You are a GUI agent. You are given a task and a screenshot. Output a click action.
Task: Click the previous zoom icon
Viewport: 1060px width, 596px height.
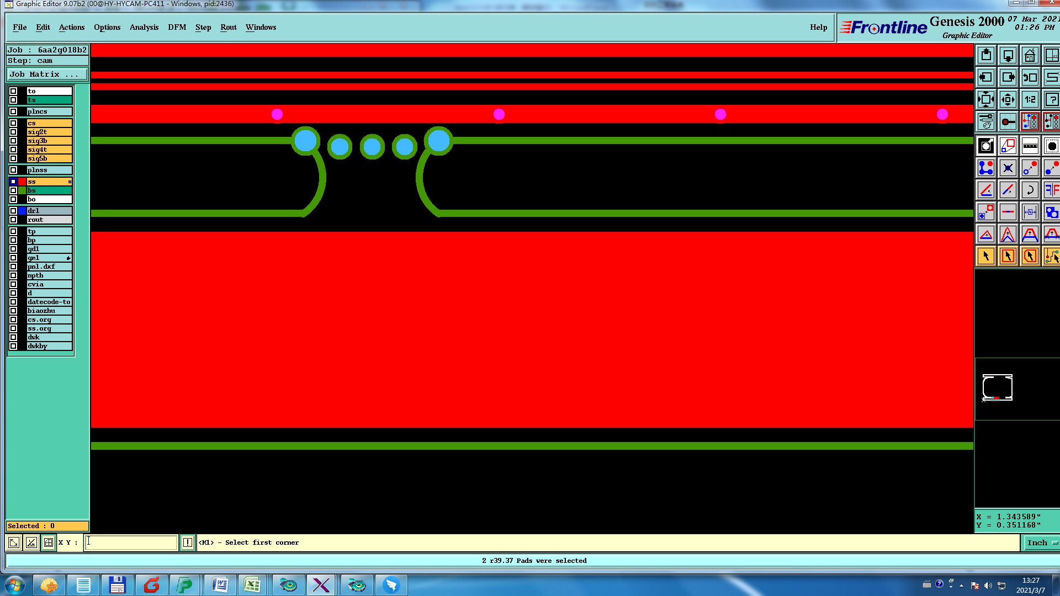[x=1030, y=77]
